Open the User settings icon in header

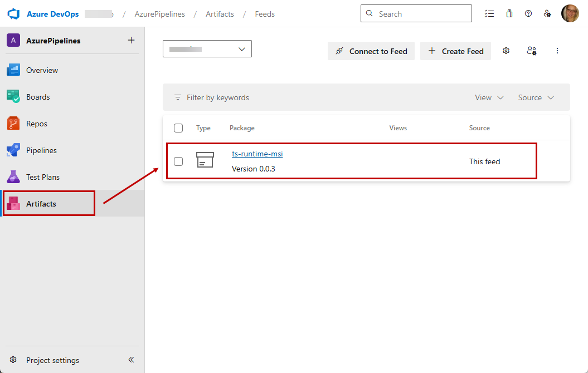point(547,14)
